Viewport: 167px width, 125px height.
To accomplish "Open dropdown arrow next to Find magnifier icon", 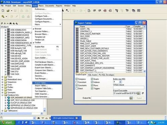I will click(6, 17).
